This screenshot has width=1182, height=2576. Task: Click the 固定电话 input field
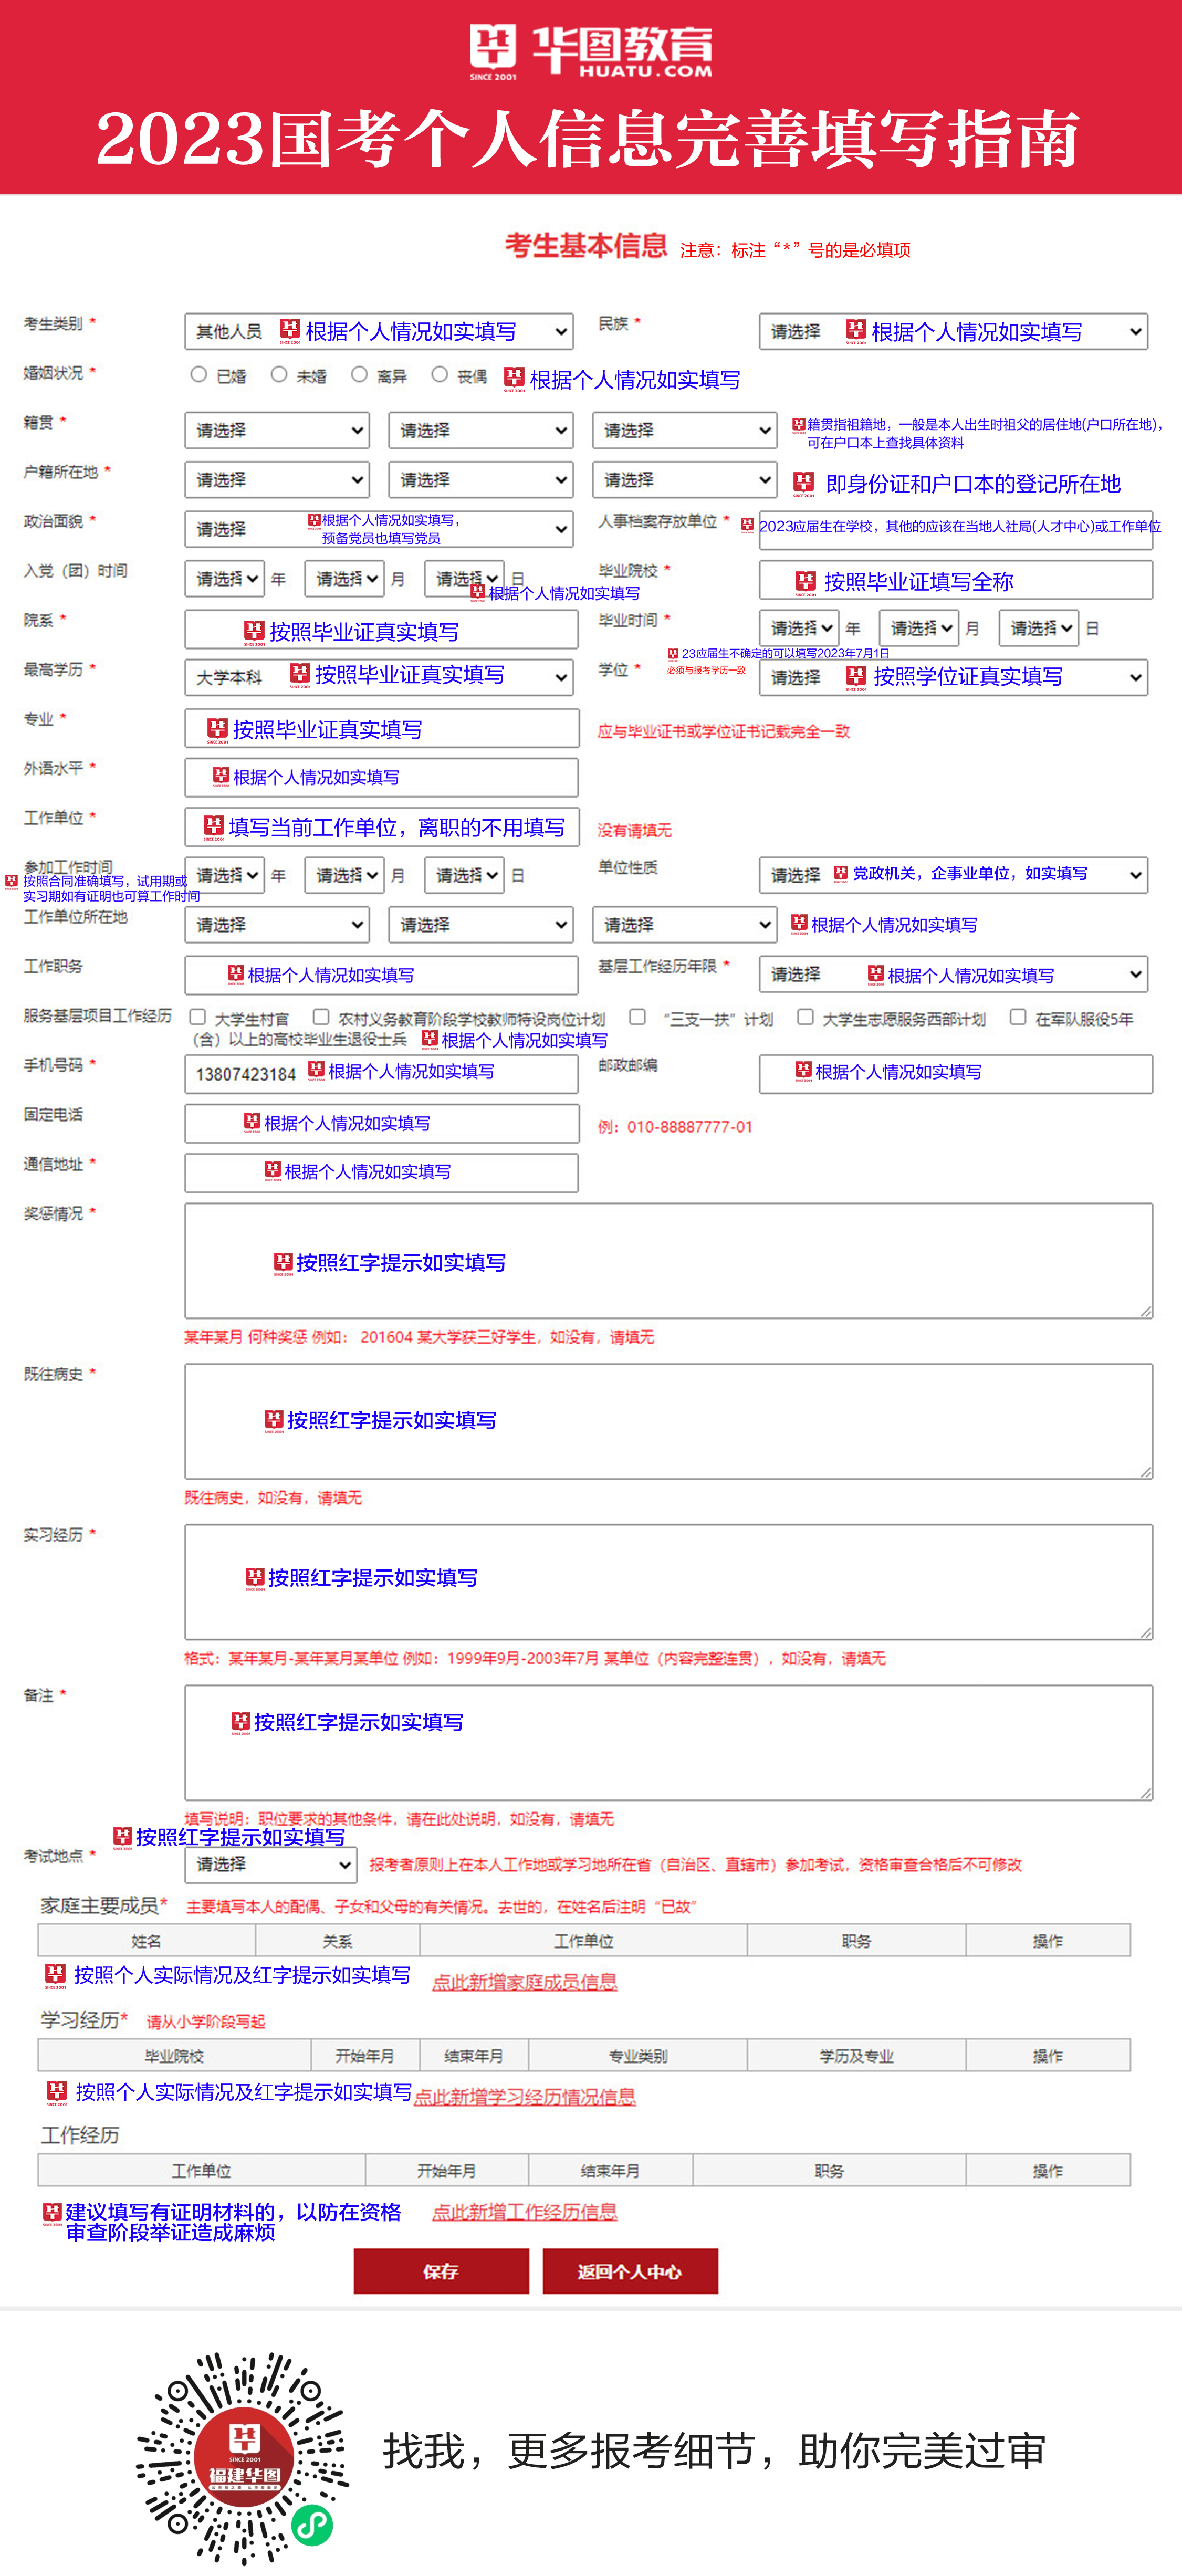(382, 1123)
